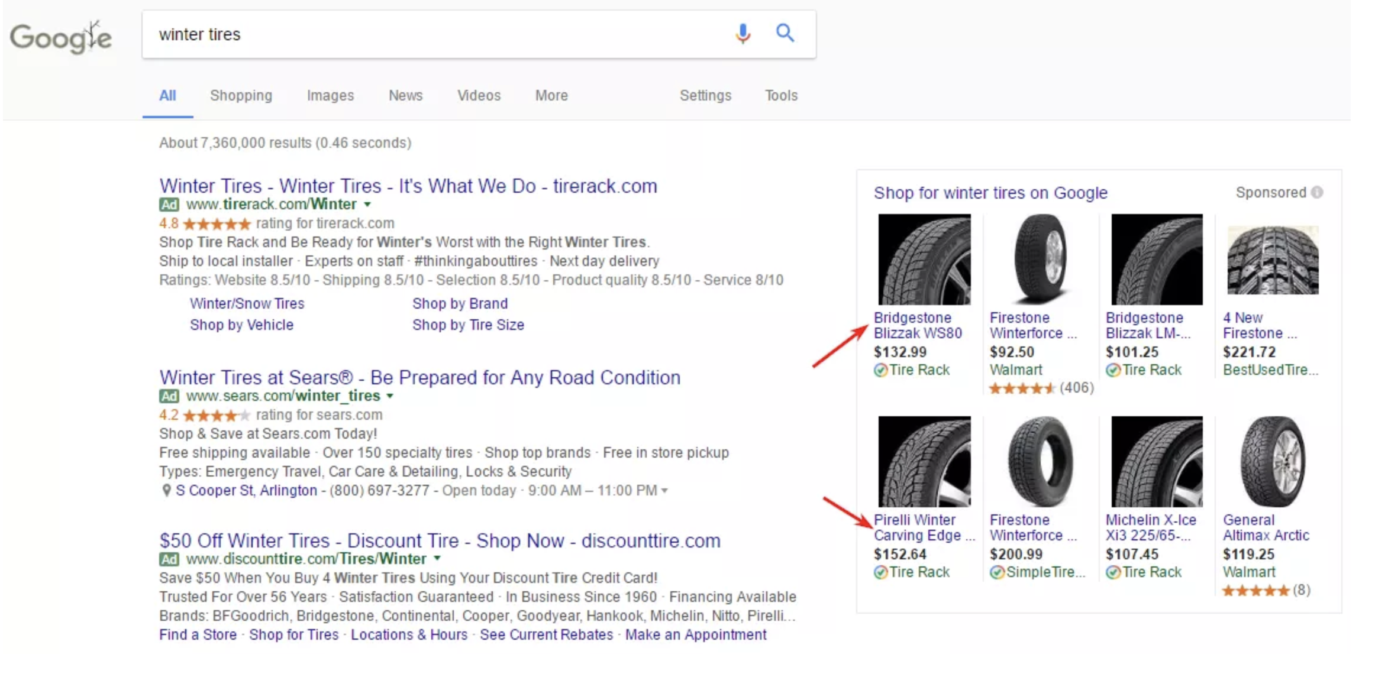The image size is (1375, 674).
Task: Expand the discounttire.com ad URL dropdown arrow
Action: (x=437, y=559)
